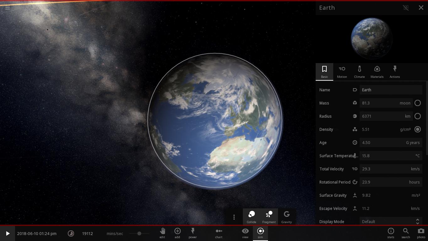The height and width of the screenshot is (241, 428).
Task: Take a photo with camera tool
Action: click(421, 233)
